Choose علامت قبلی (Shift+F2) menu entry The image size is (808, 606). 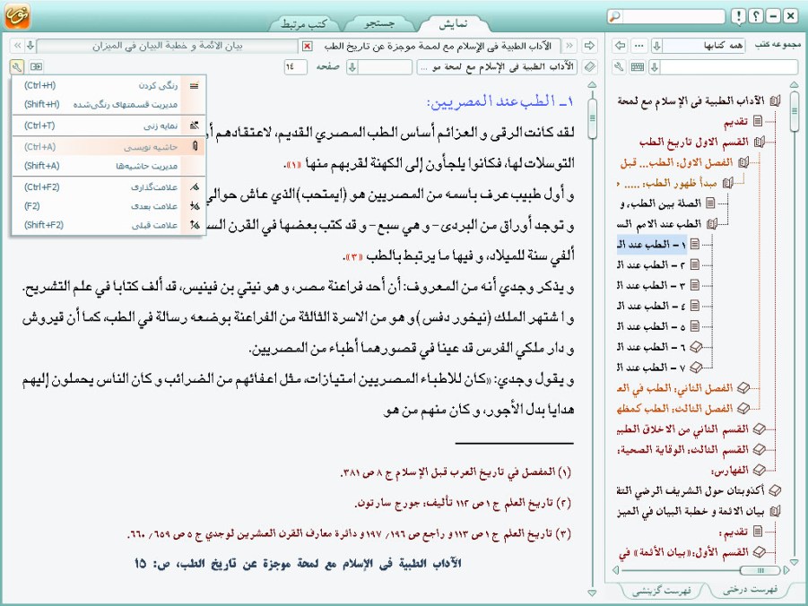click(109, 225)
